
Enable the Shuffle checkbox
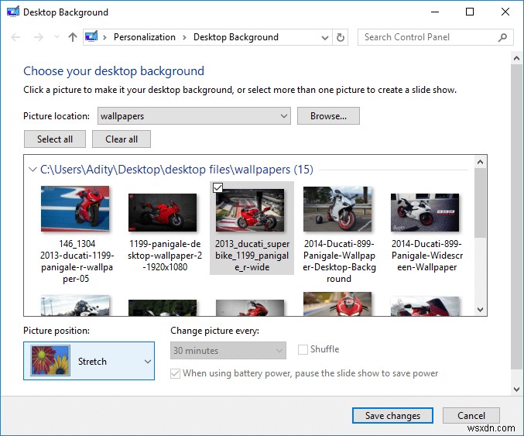pos(303,349)
